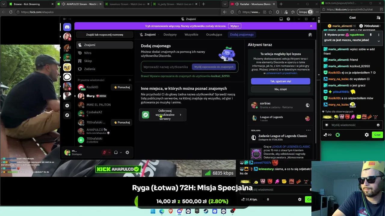Image resolution: width=385 pixels, height=216 pixels.
Task: Focus the Znajdź lub rozpocznij rozmowę search
Action: pos(105,34)
